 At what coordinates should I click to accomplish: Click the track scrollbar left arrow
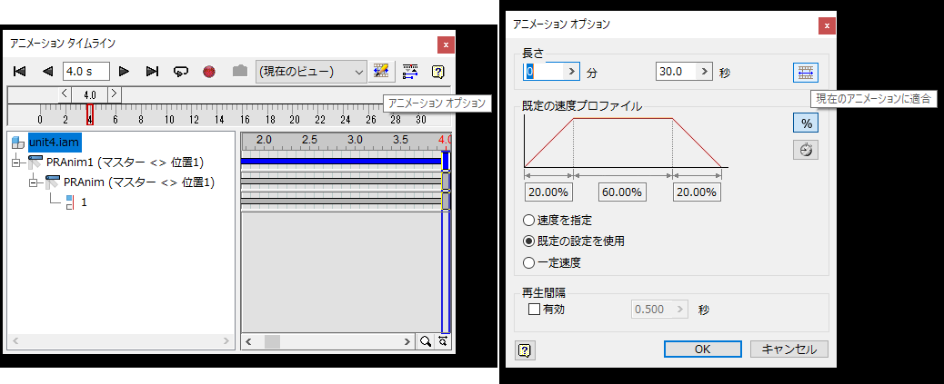(x=248, y=341)
